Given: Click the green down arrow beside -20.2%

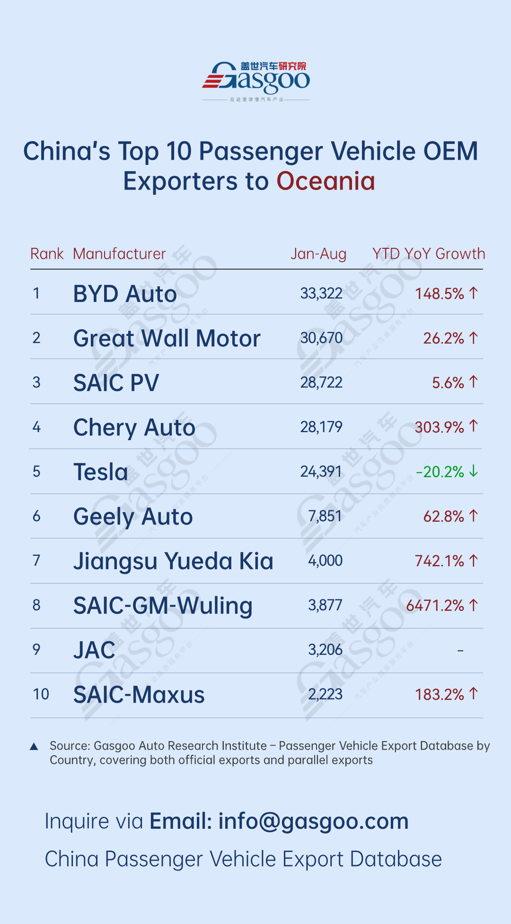Looking at the screenshot, I should 474,471.
